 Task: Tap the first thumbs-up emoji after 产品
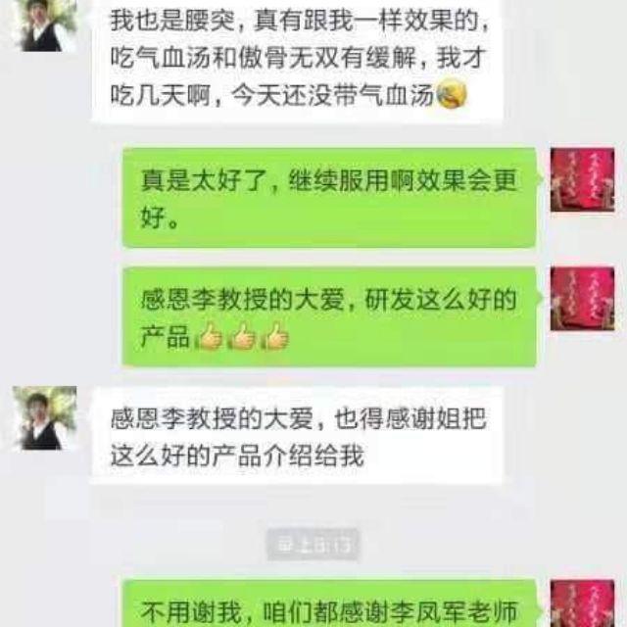coord(209,337)
